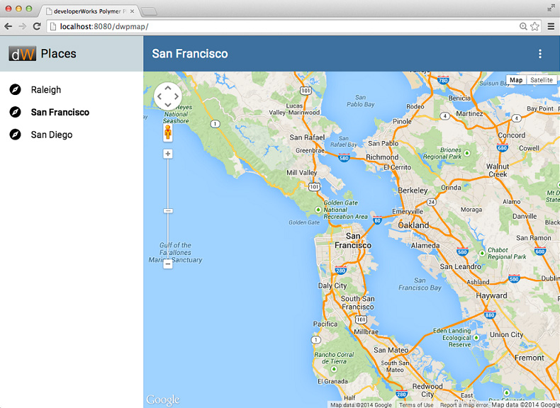The width and height of the screenshot is (560, 408).
Task: Switch to Satellite view type
Action: click(542, 80)
